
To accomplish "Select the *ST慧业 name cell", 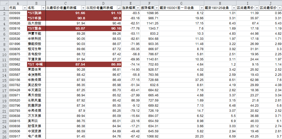I will pos(37,29).
